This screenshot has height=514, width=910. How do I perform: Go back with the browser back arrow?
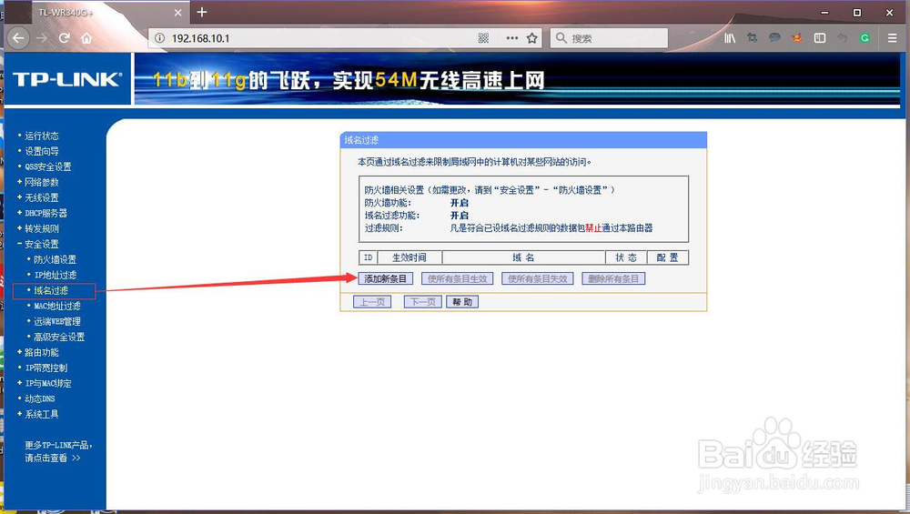click(18, 38)
